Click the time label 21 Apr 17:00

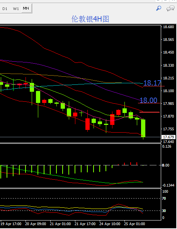pyautogui.click(x=85, y=224)
